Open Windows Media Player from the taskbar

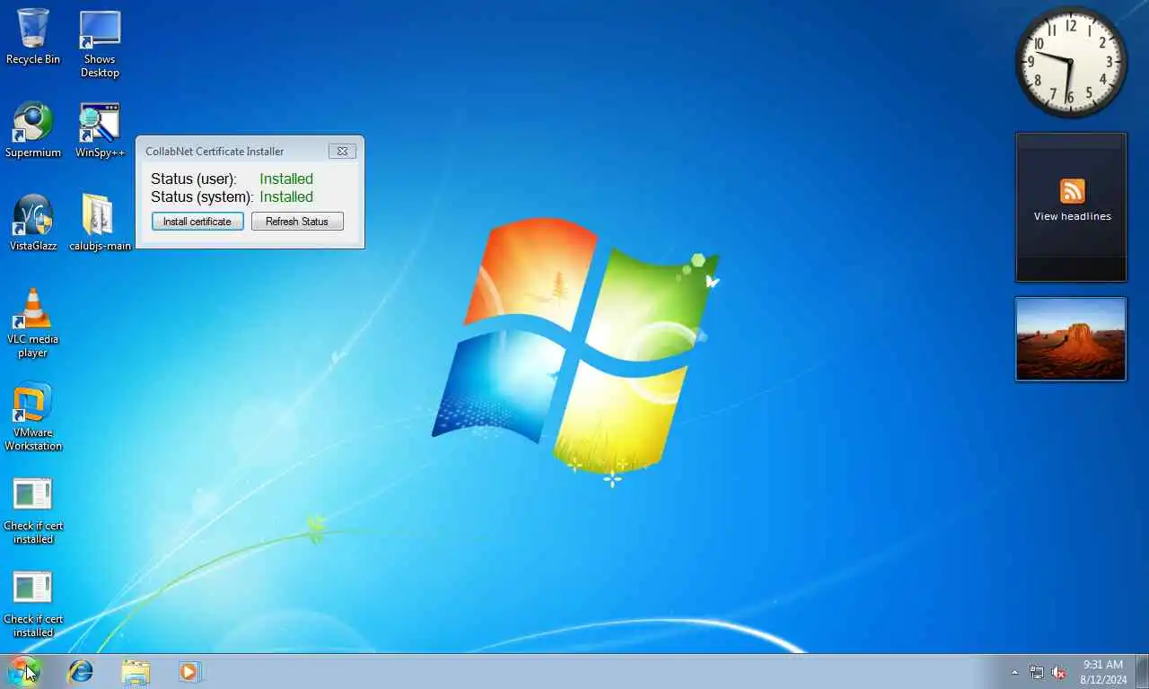189,671
